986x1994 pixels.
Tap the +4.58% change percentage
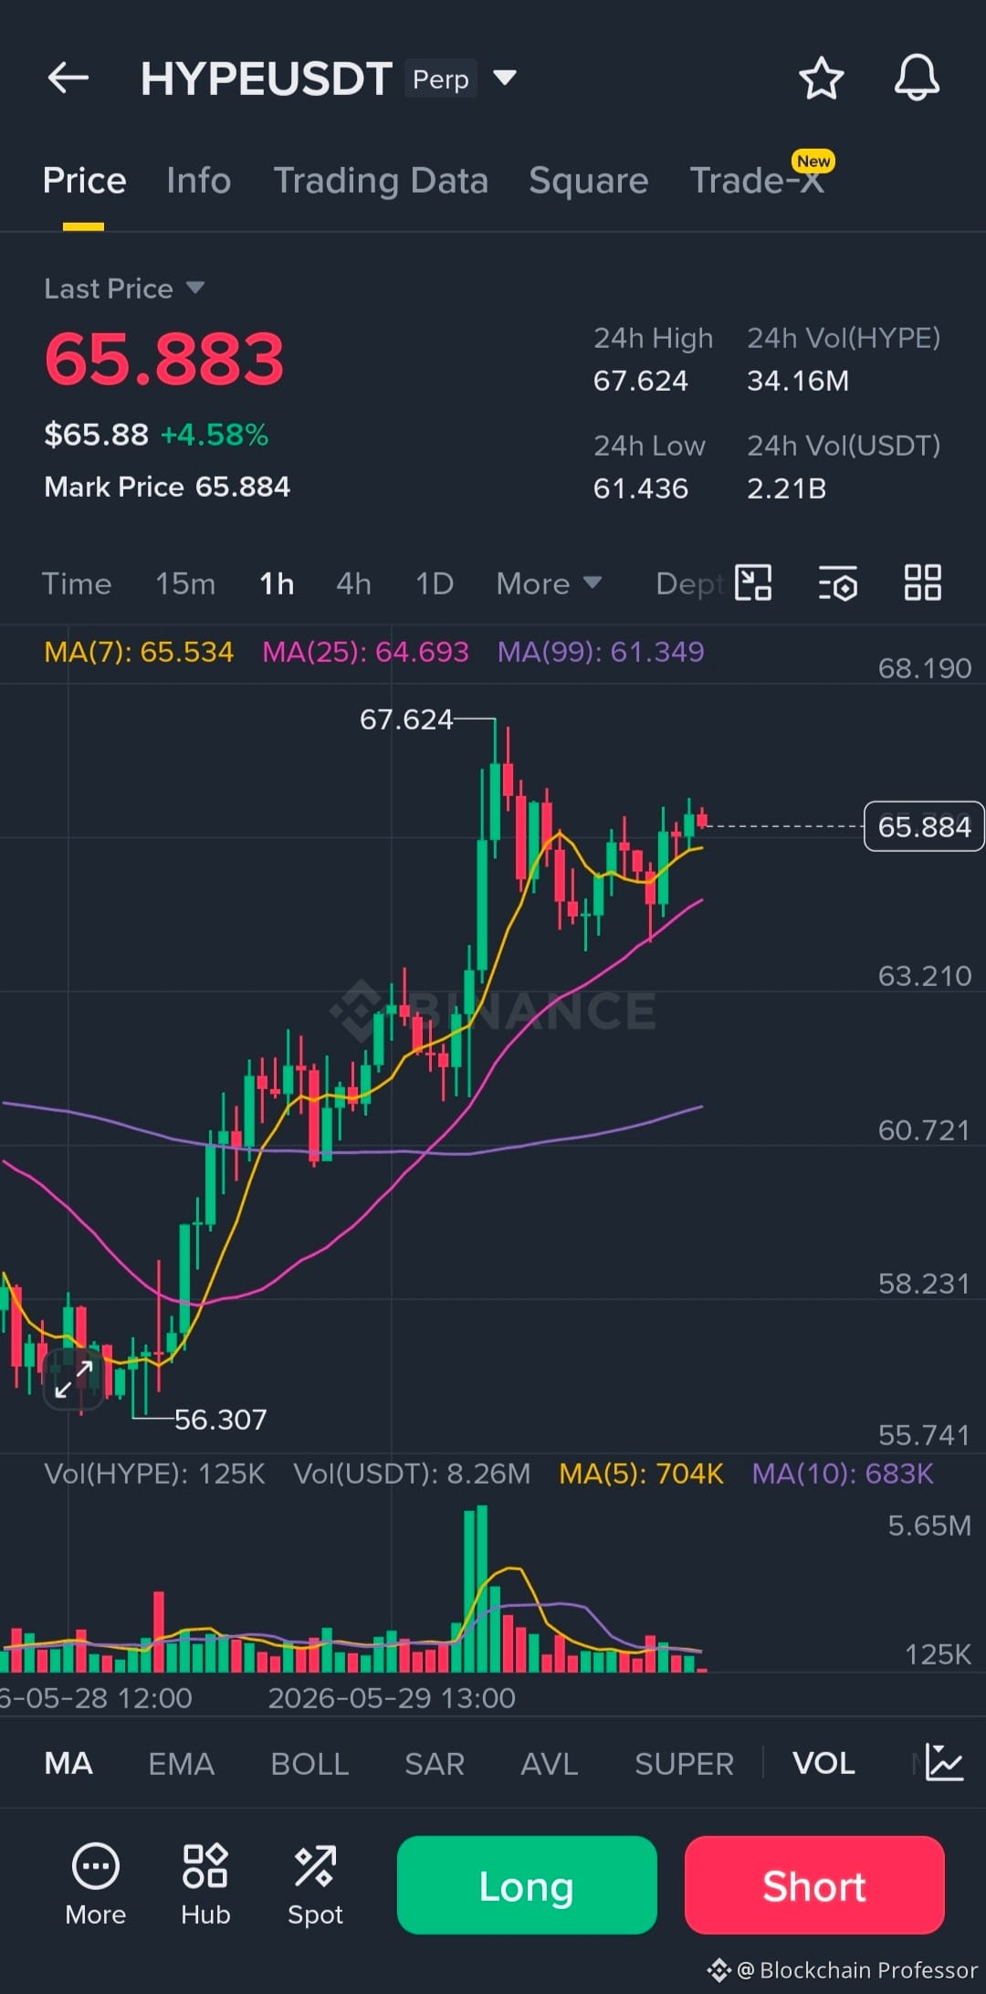tap(214, 435)
